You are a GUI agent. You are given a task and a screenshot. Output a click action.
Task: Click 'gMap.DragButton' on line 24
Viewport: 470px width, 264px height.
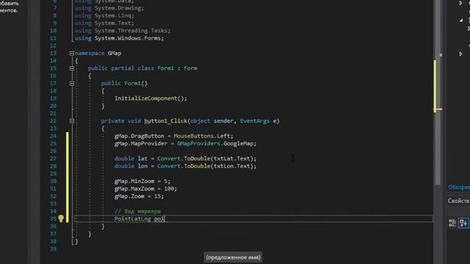(x=139, y=136)
